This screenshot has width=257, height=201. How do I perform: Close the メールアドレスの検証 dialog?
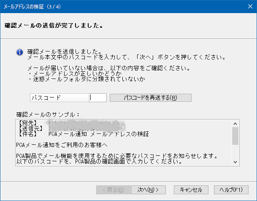click(247, 7)
